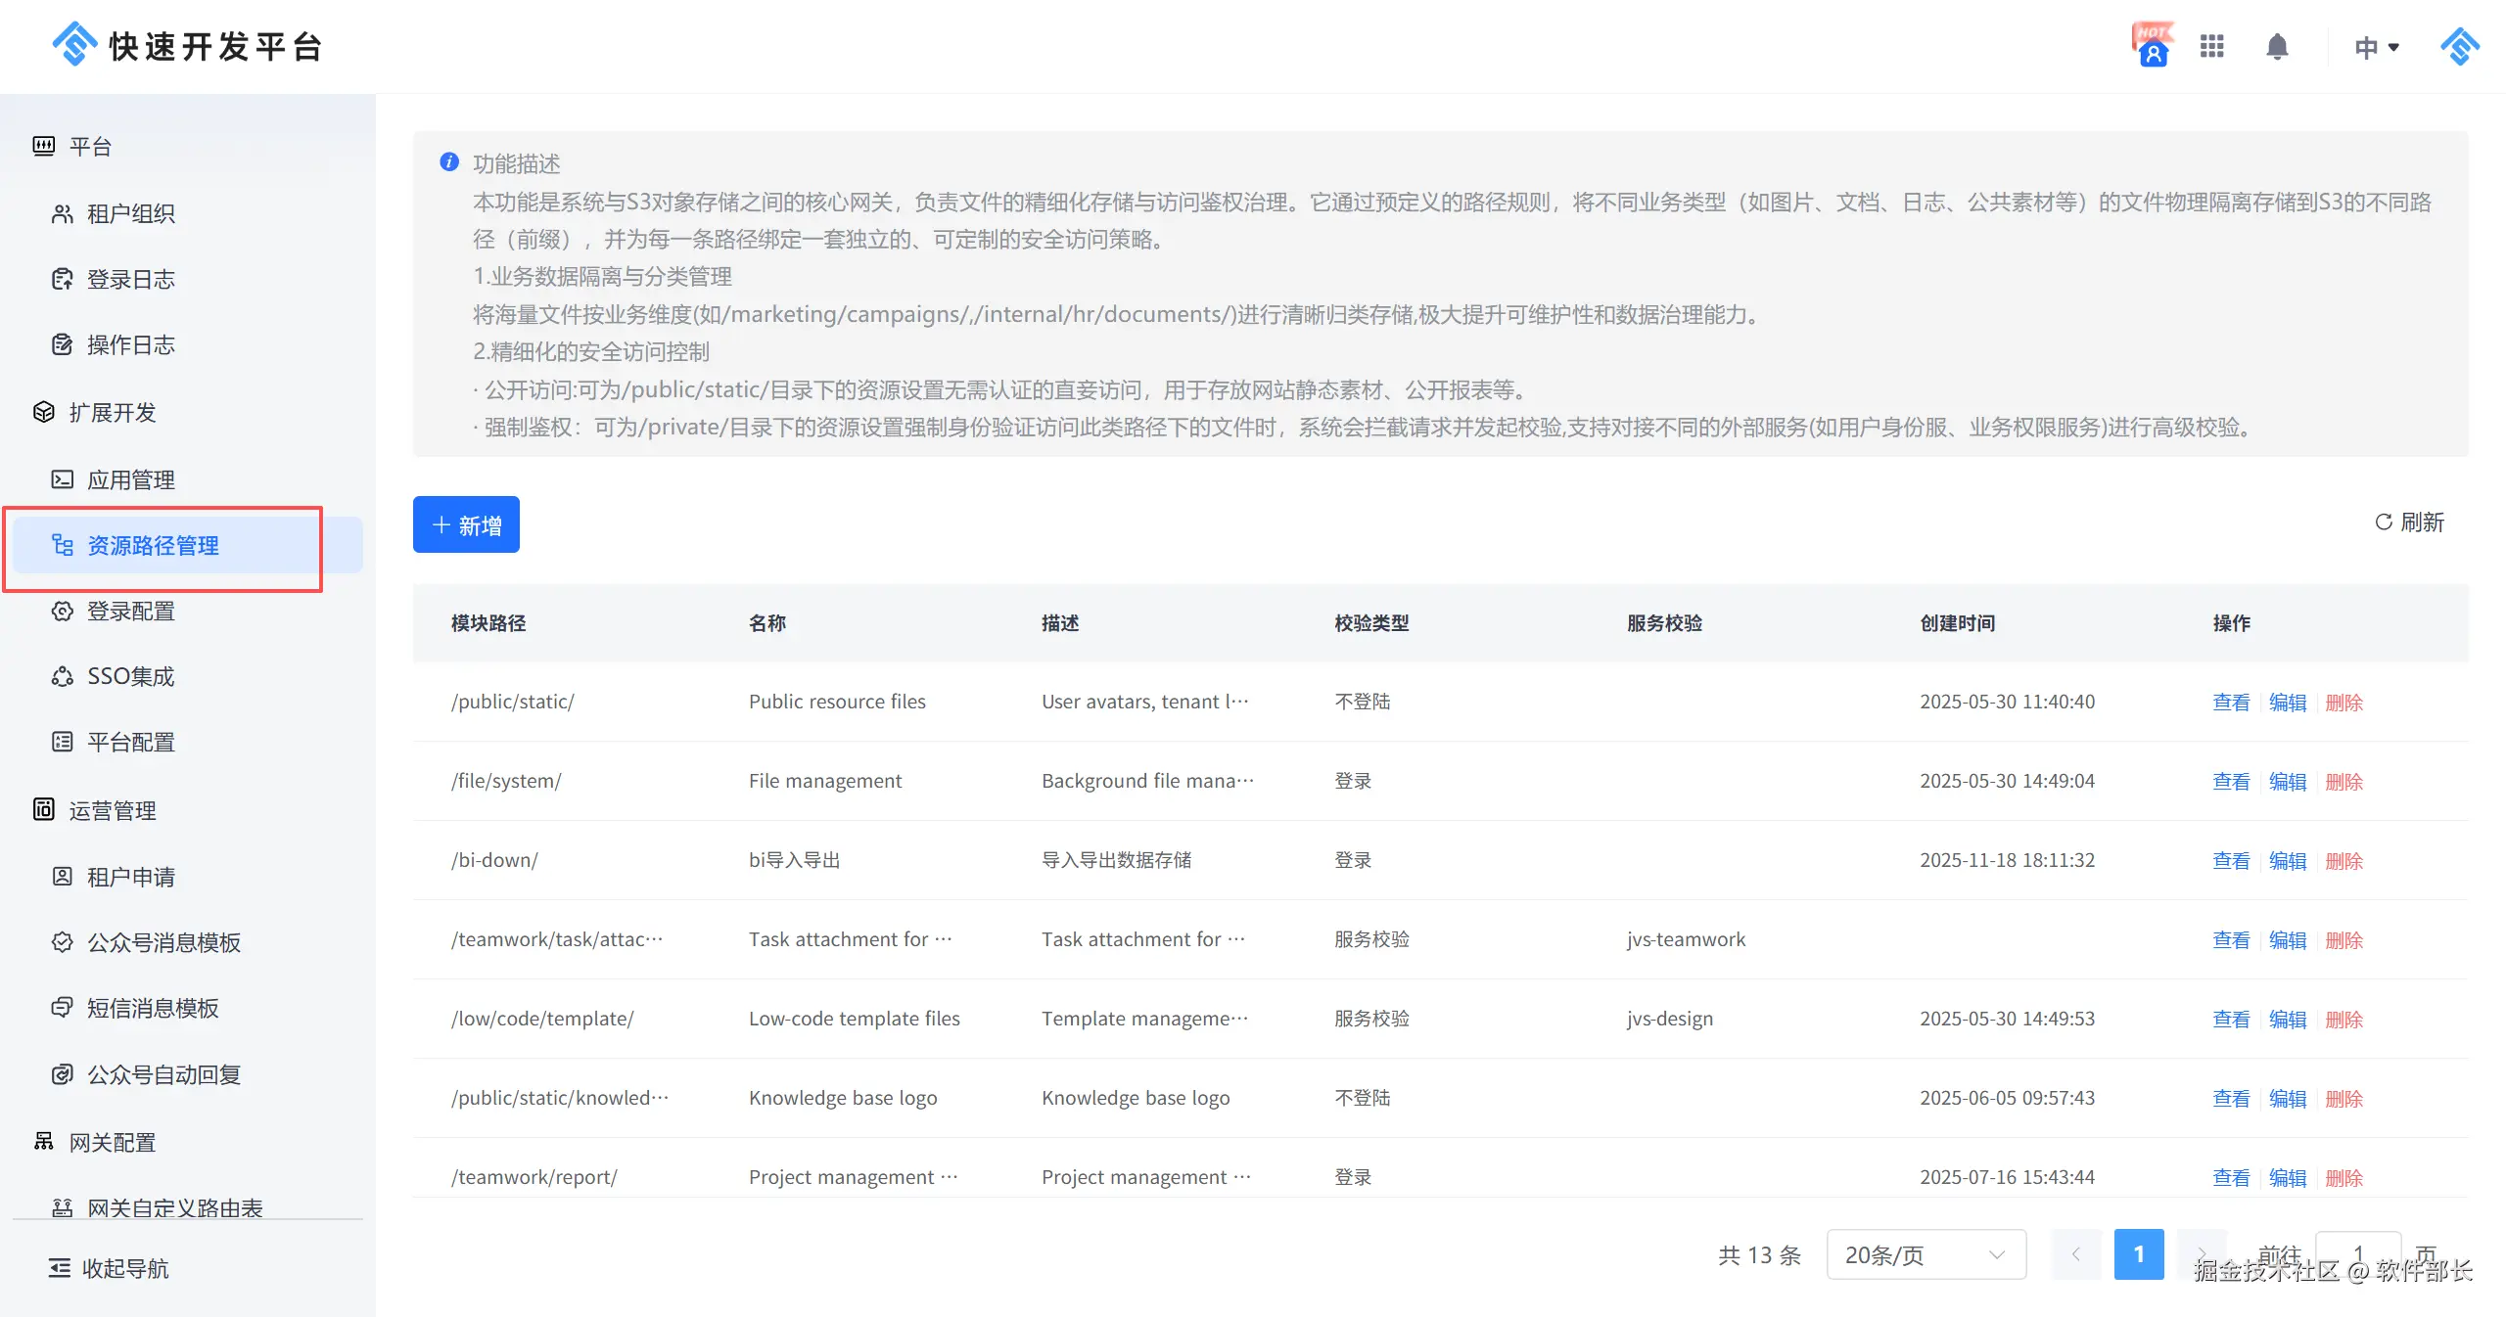Open 平台配置 menu item
2506x1317 pixels.
pos(131,743)
